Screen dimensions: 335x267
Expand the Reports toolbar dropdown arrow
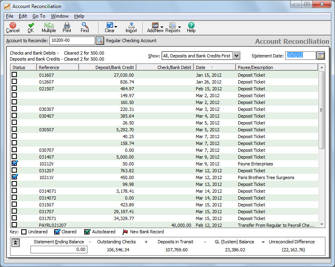pyautogui.click(x=180, y=28)
